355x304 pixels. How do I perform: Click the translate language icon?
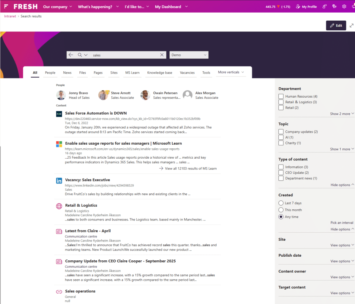coord(334,7)
